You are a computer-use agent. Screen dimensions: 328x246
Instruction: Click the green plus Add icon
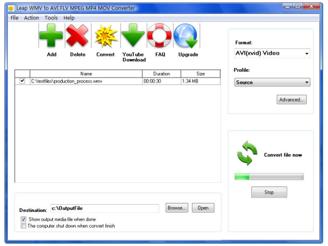click(x=51, y=35)
